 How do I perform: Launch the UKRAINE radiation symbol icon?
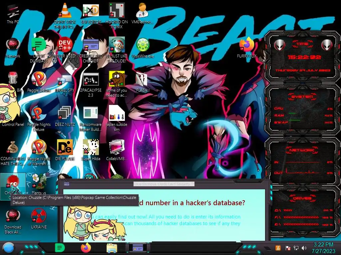click(39, 219)
